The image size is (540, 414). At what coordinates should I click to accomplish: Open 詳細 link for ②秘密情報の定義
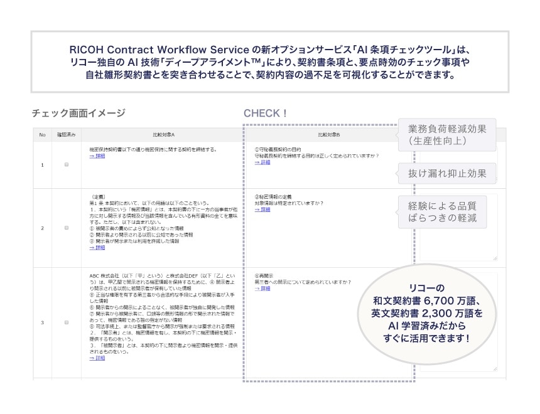(x=262, y=210)
